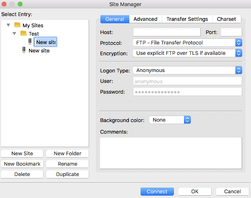This screenshot has height=198, width=251.
Task: Collapse the My Sites tree node
Action: (8, 25)
